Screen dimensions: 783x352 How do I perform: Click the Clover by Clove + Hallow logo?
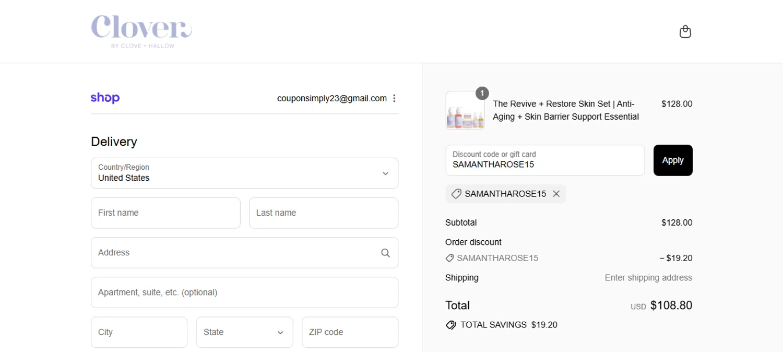[x=141, y=31]
